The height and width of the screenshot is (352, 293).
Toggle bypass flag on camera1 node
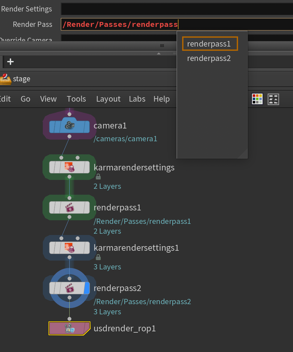pyautogui.click(x=52, y=127)
